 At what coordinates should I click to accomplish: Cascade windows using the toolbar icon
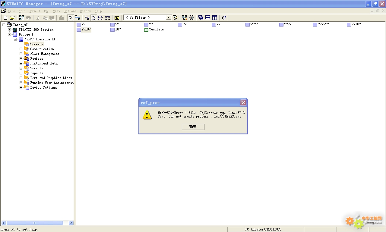[x=201, y=18]
